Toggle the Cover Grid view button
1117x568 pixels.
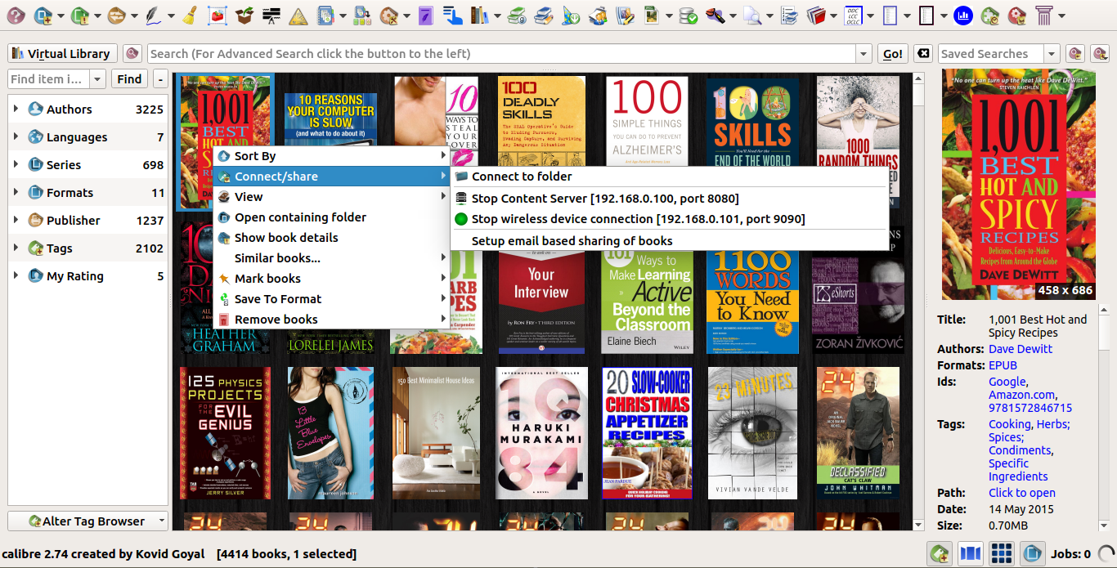click(1002, 553)
